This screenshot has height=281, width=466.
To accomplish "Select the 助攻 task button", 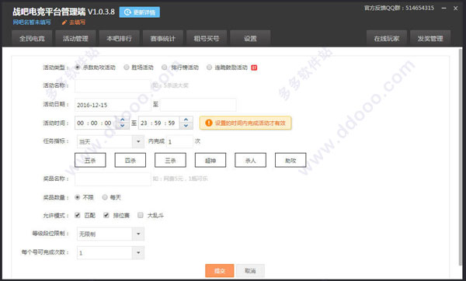I will pos(290,161).
